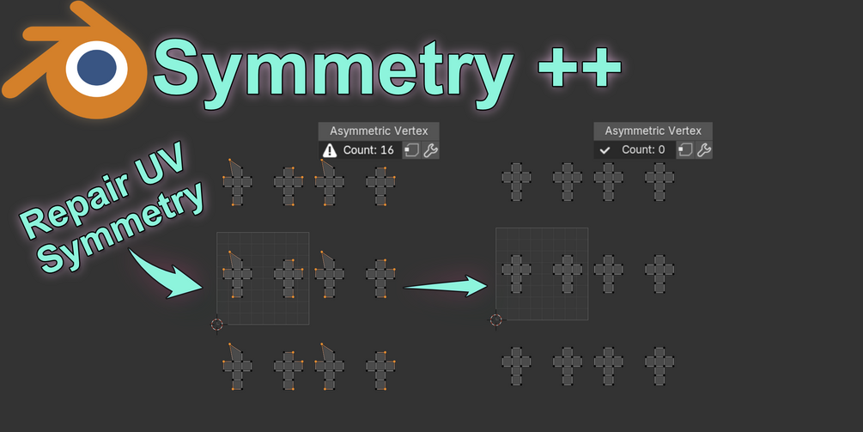Screen dimensions: 863x432
Task: Click the select-vertices icon beside Count: 16
Action: coord(411,149)
